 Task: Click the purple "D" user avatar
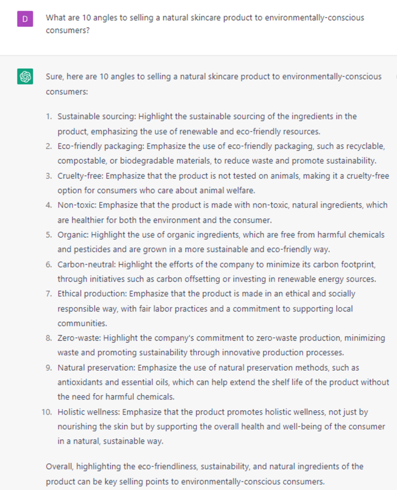(x=25, y=19)
